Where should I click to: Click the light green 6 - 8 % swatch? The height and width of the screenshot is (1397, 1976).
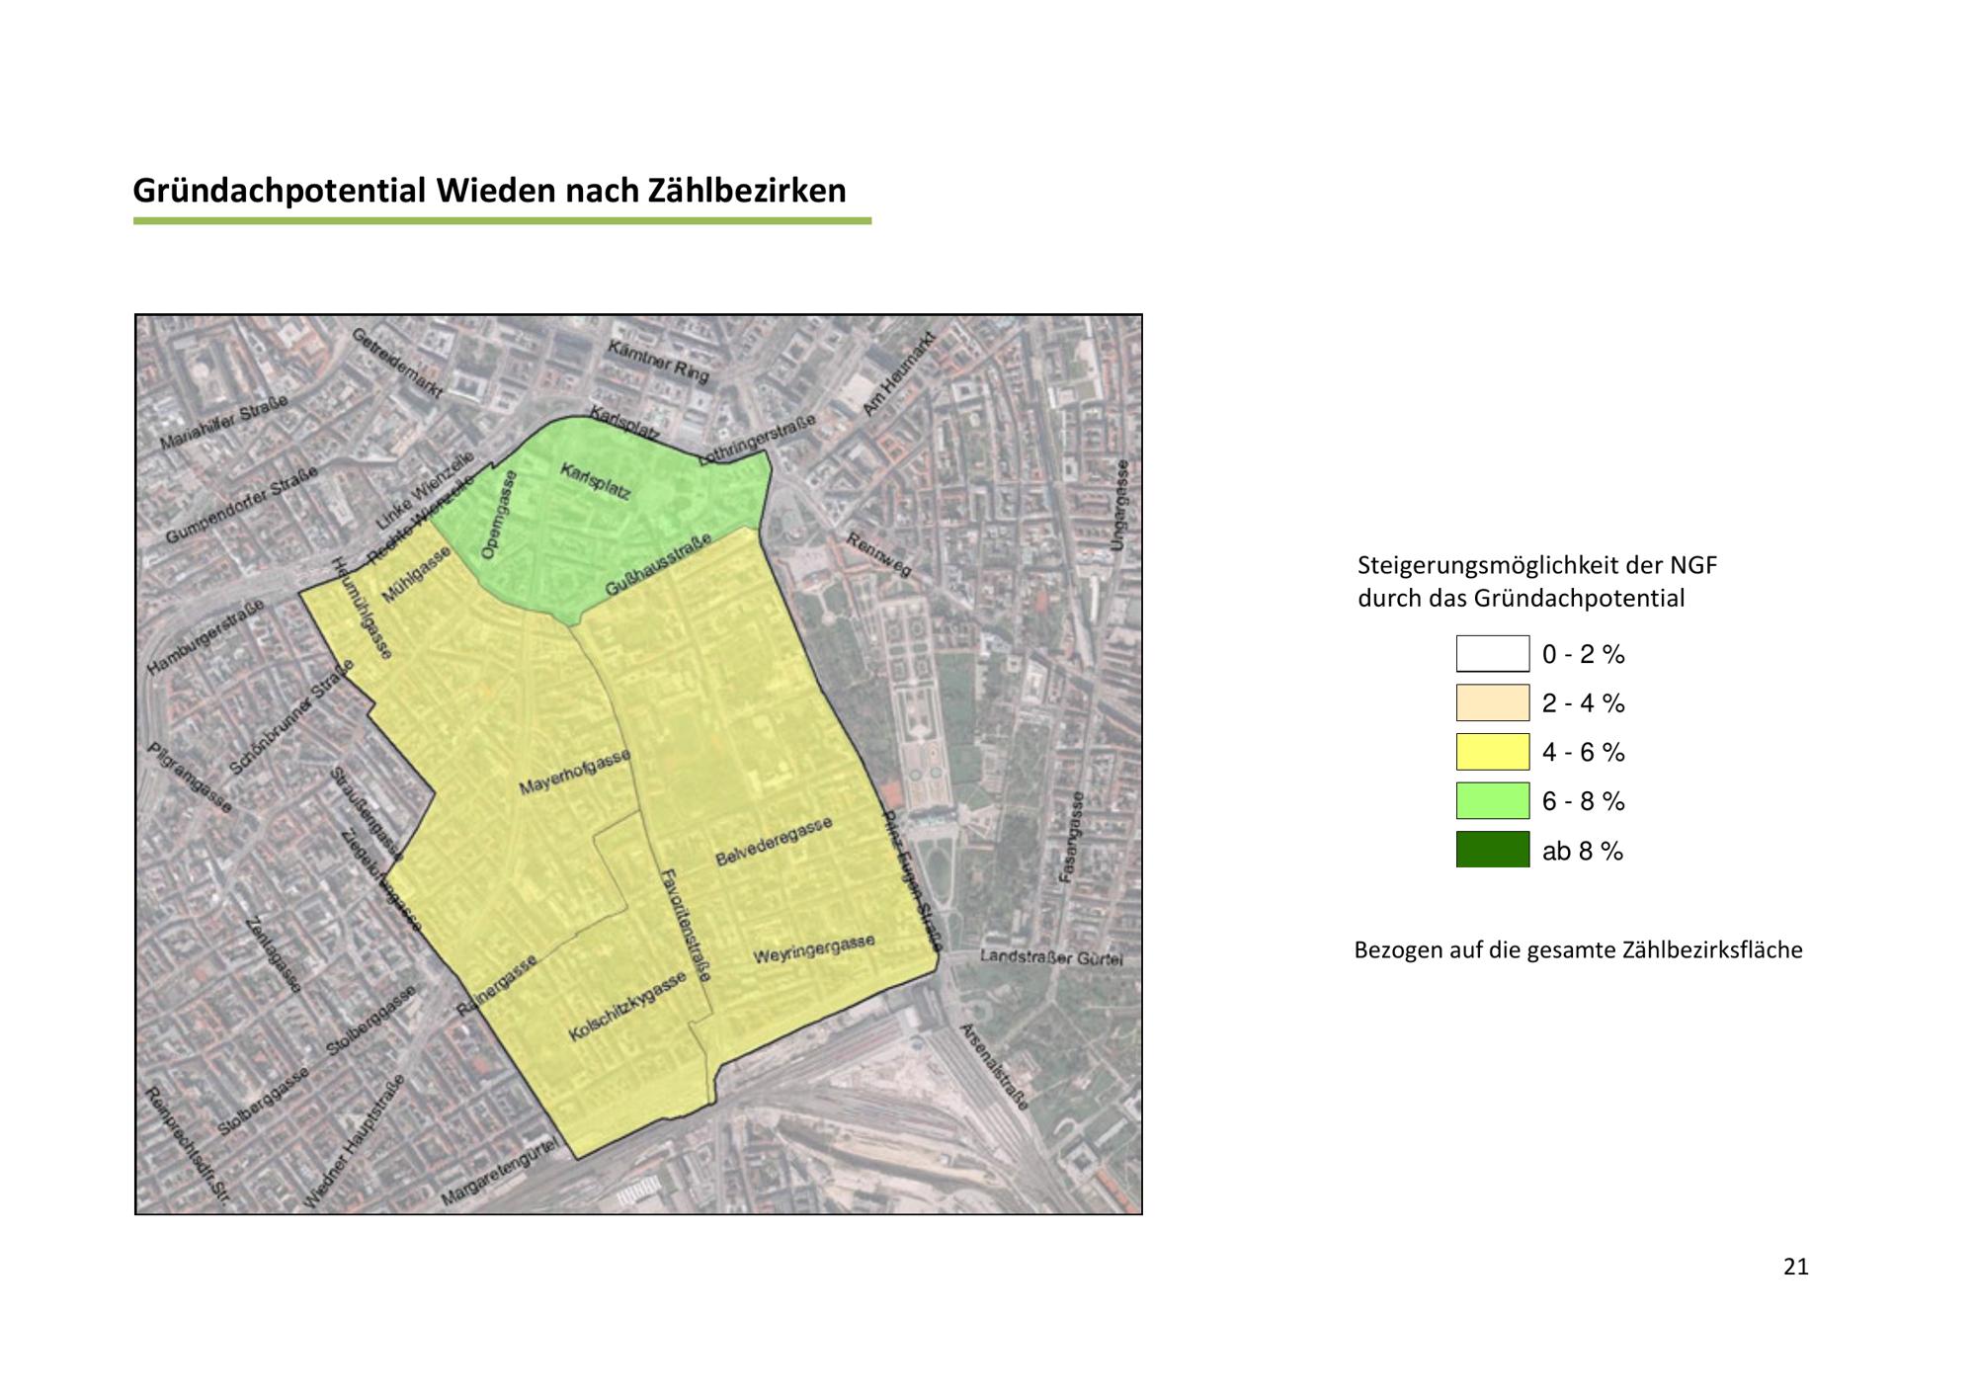click(1492, 800)
